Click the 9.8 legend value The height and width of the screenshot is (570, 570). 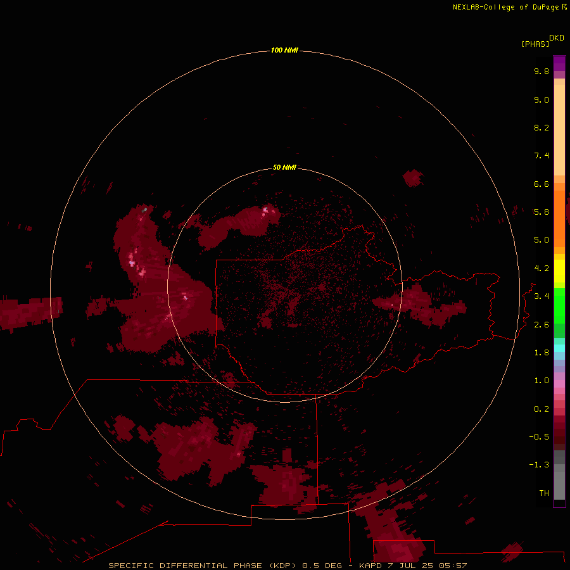[x=541, y=71]
